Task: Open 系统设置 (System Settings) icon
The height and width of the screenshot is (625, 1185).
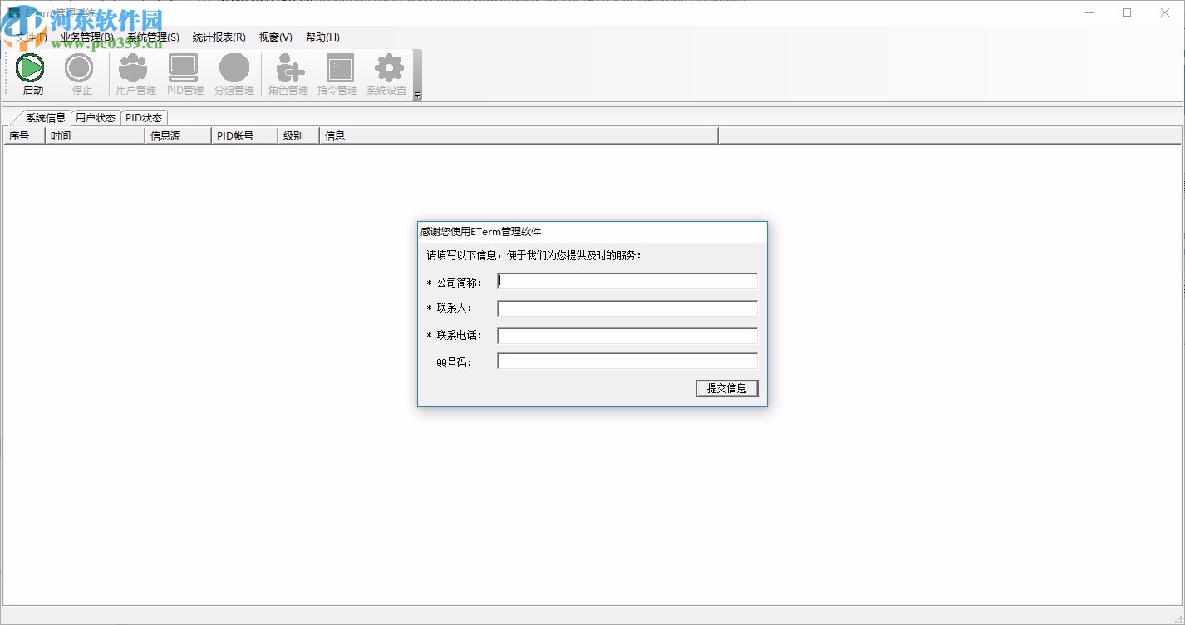Action: (x=386, y=73)
